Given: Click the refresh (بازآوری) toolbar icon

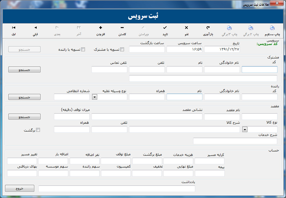Looking at the screenshot, I should [208, 28].
